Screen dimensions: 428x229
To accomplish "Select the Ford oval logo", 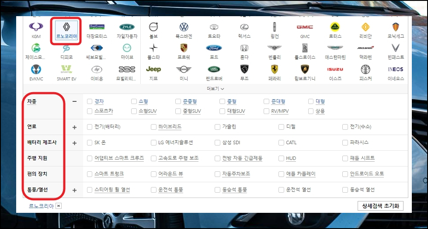I will (x=214, y=48).
